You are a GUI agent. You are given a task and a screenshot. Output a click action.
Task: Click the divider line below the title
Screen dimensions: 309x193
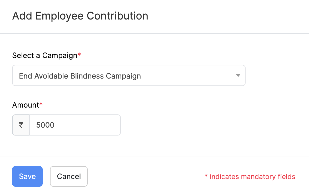[x=154, y=33]
